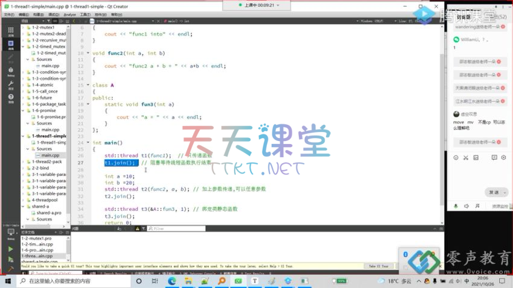This screenshot has width=513, height=288.
Task: Open the Welcome mode in Qt Creator sidebar
Action: tap(10, 31)
